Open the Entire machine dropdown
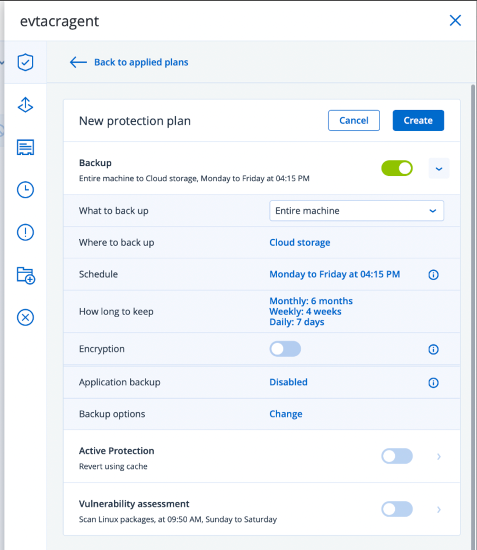Image resolution: width=477 pixels, height=550 pixels. click(357, 211)
